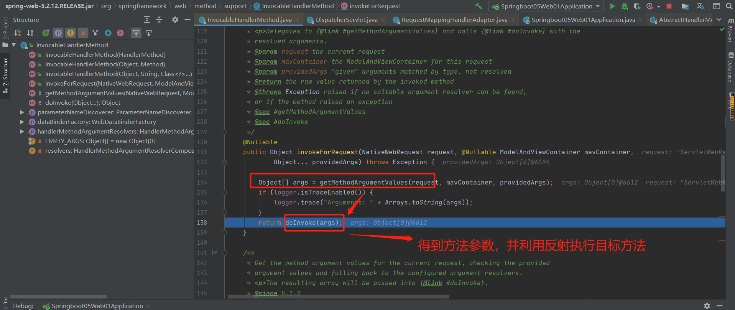
Task: Click the Translate icon in toolbar
Action: tap(700, 6)
